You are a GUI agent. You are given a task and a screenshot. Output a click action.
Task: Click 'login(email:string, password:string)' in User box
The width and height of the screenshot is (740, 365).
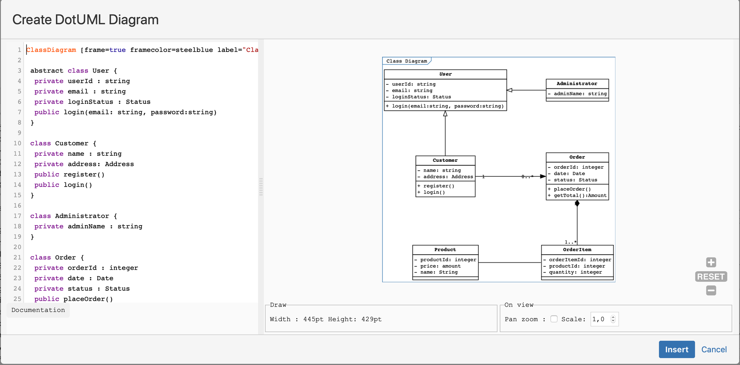coord(447,106)
